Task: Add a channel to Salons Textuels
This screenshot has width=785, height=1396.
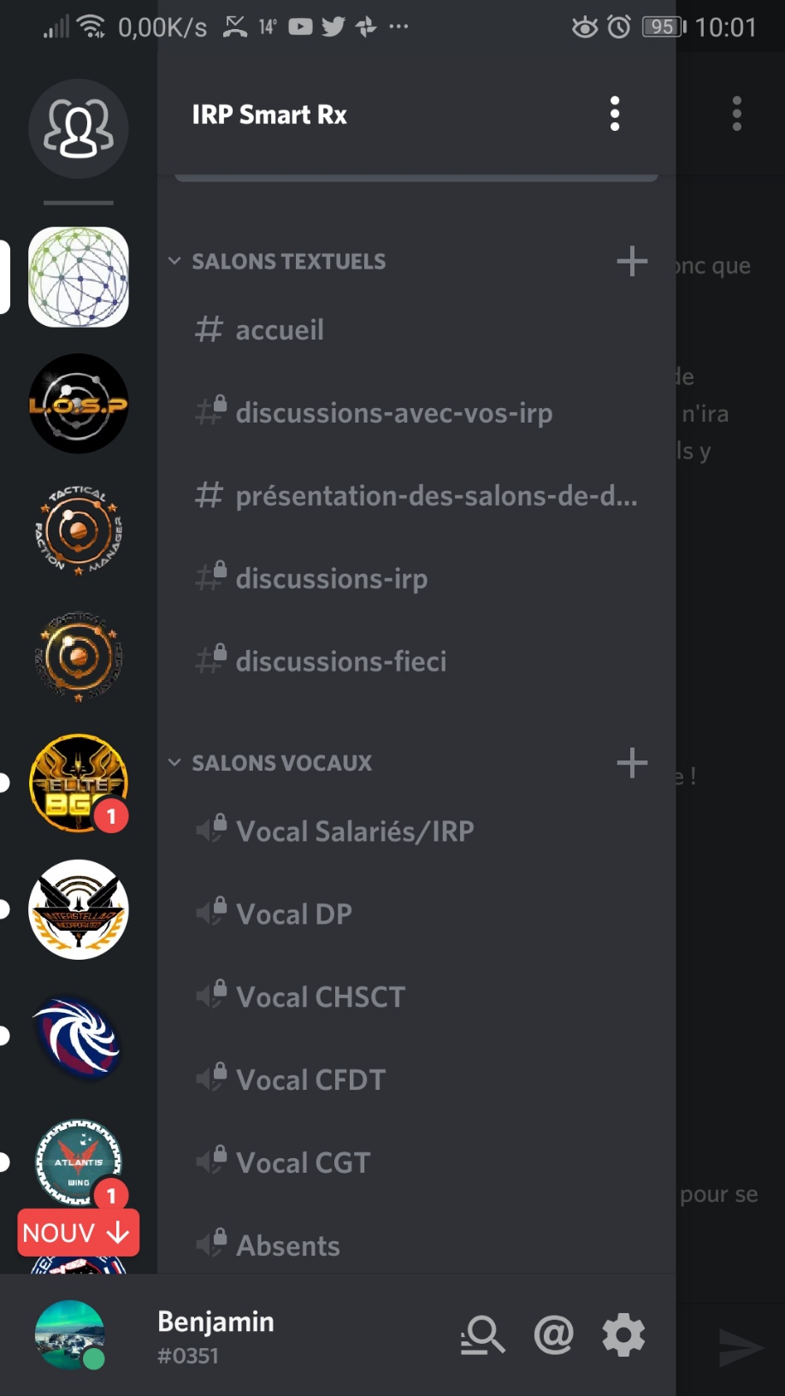Action: point(632,261)
